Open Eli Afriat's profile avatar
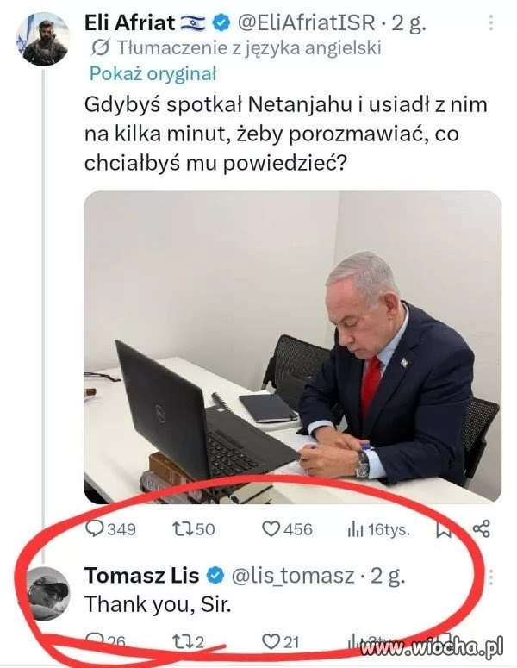Image resolution: width=517 pixels, height=668 pixels. 42,39
